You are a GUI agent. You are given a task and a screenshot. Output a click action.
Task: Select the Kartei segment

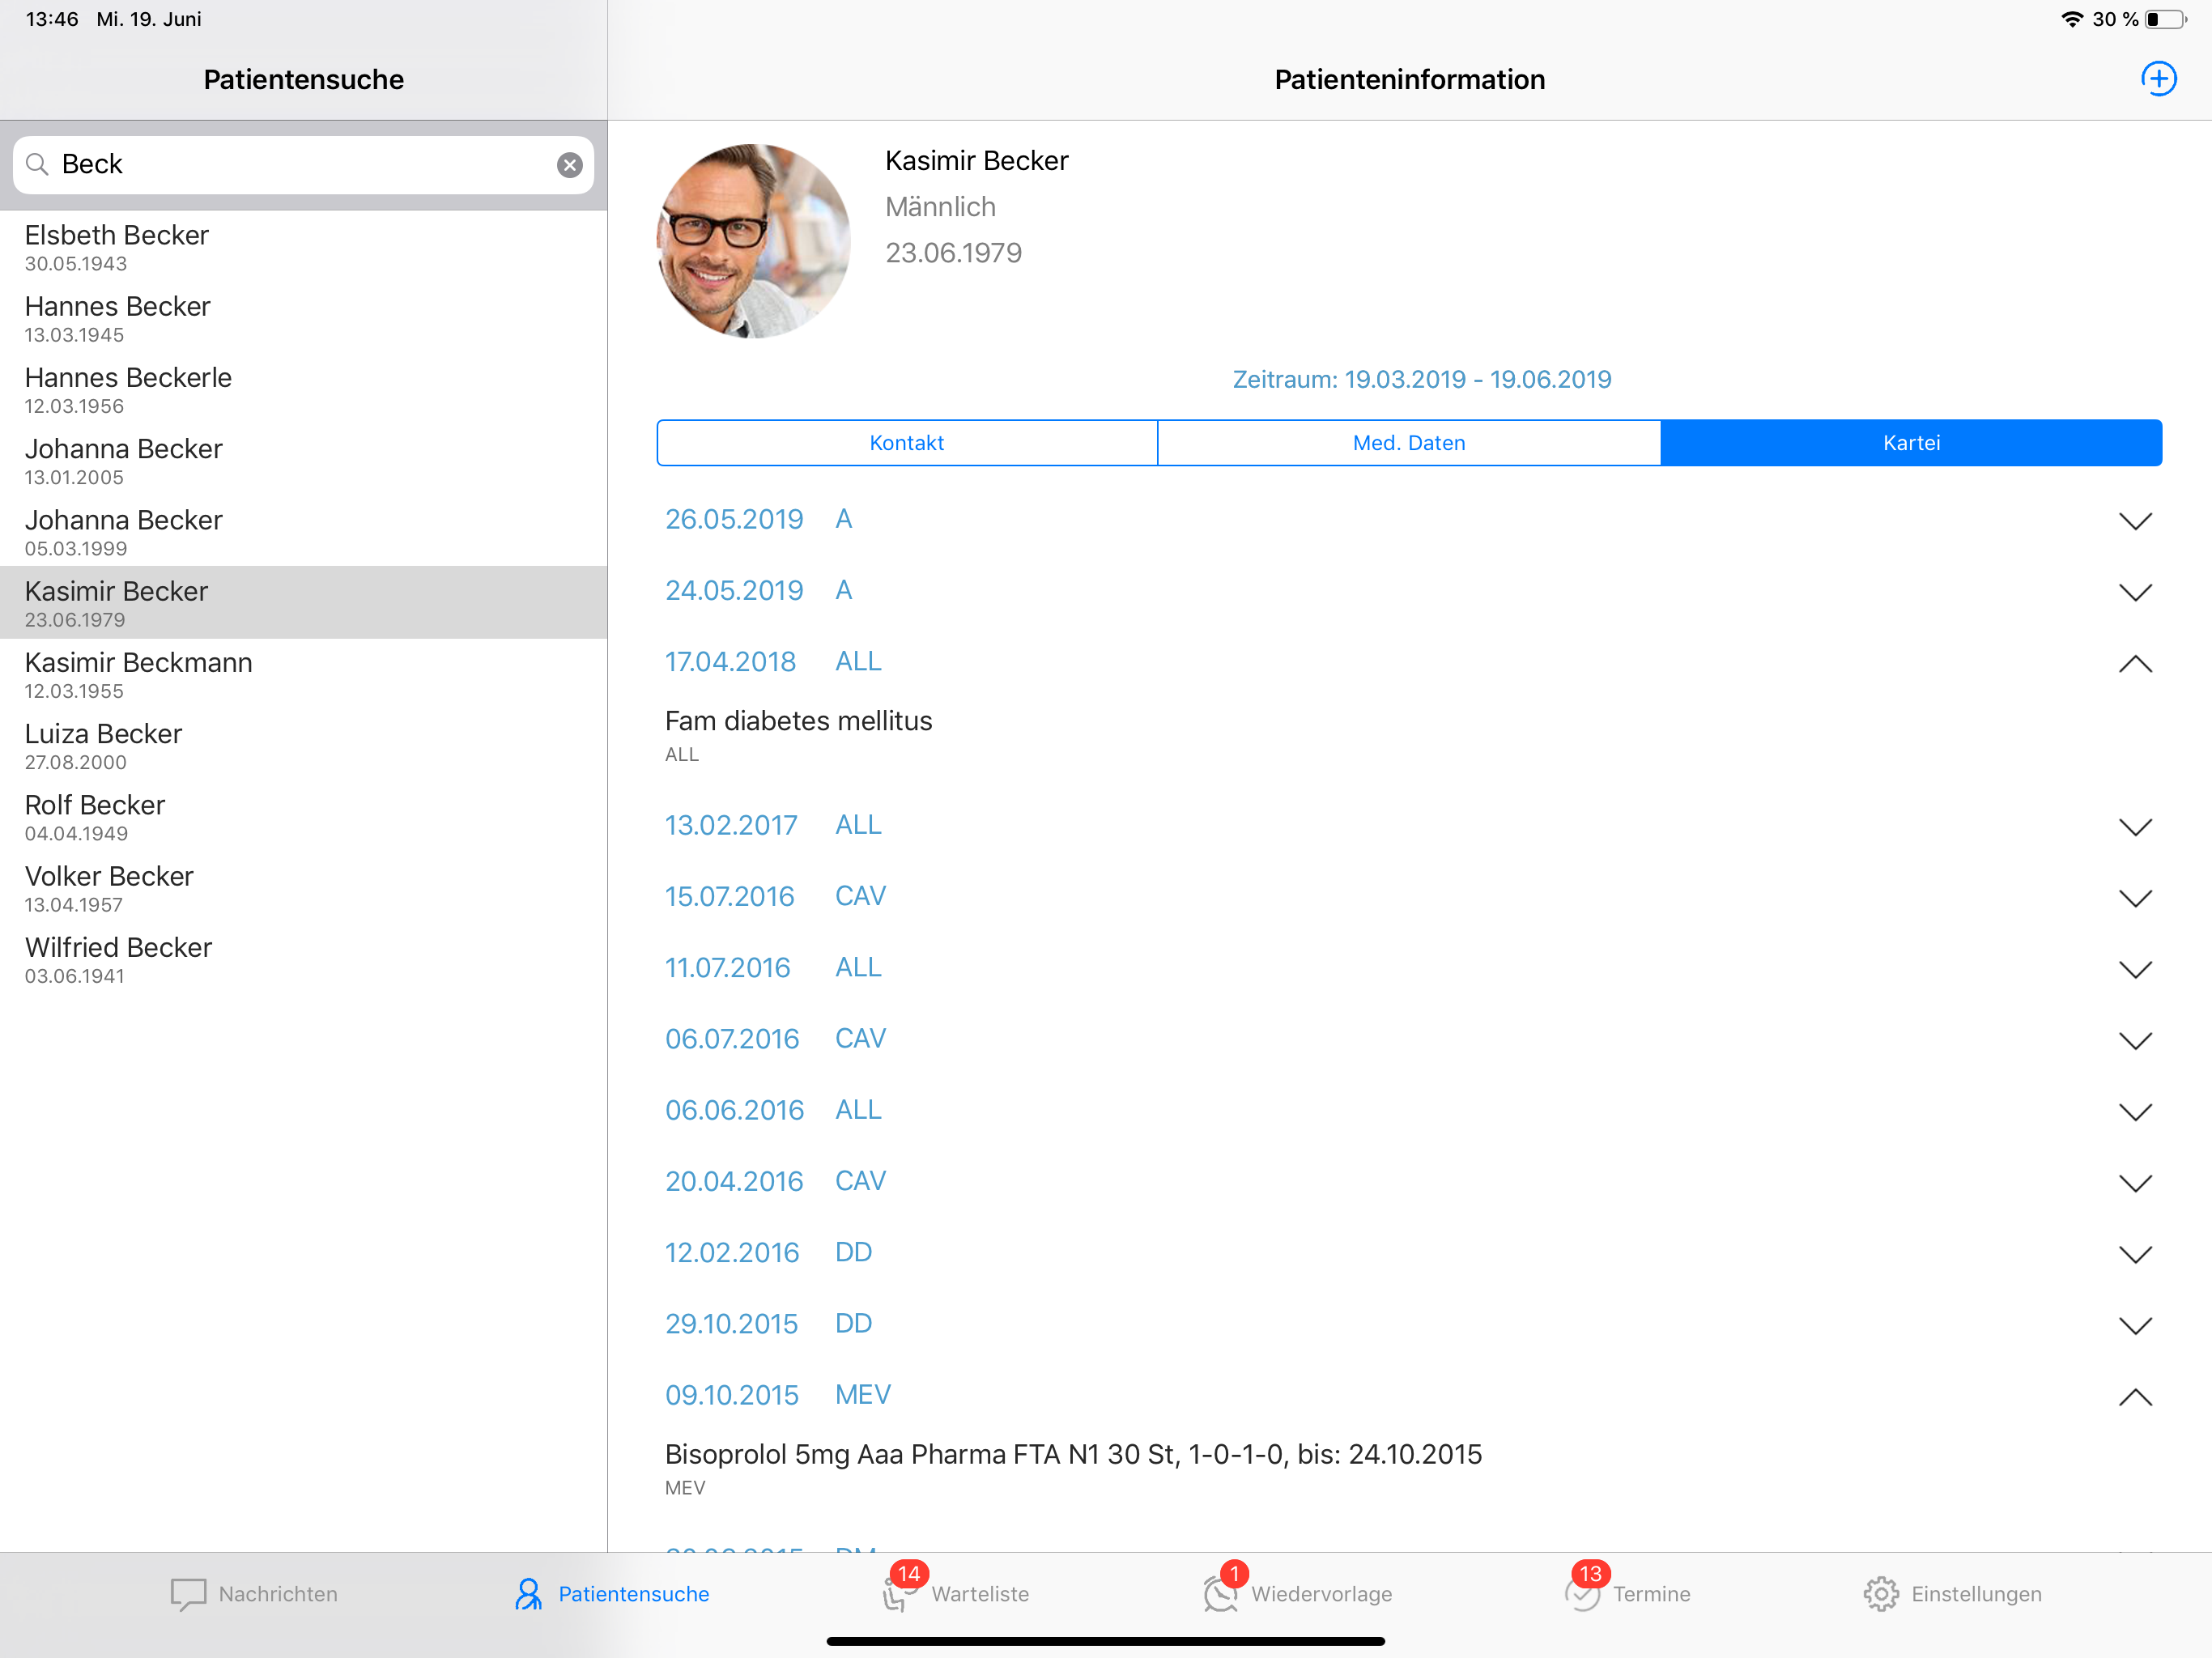tap(1911, 443)
